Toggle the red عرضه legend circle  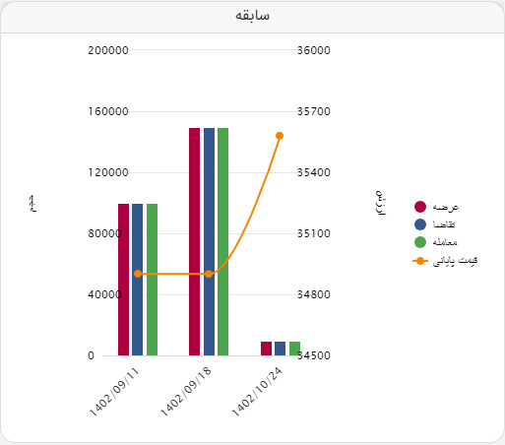point(420,207)
